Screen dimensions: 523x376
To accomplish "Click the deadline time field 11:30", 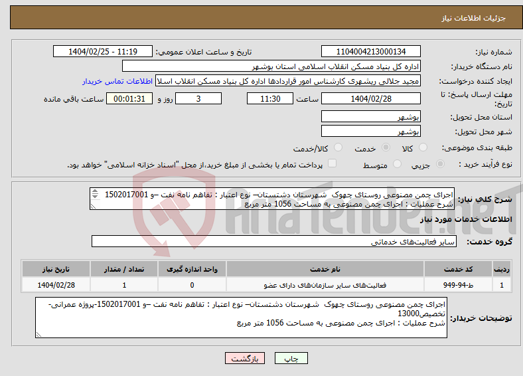I will click(x=270, y=98).
